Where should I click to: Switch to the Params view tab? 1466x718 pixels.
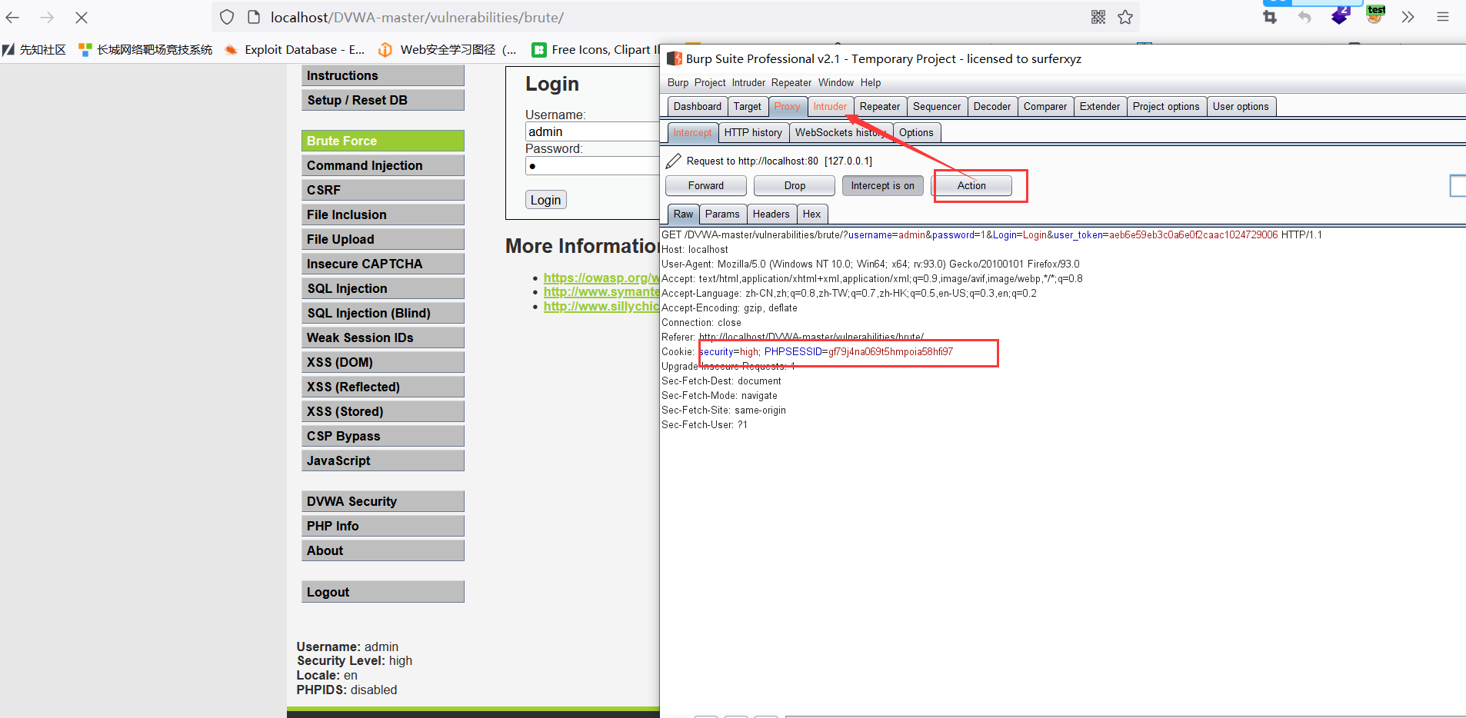[722, 214]
